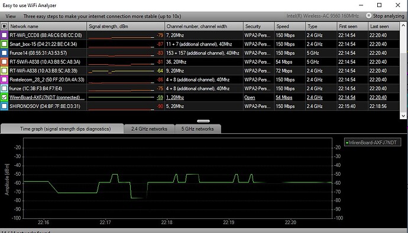
Task: Open the View menu
Action: (11, 17)
